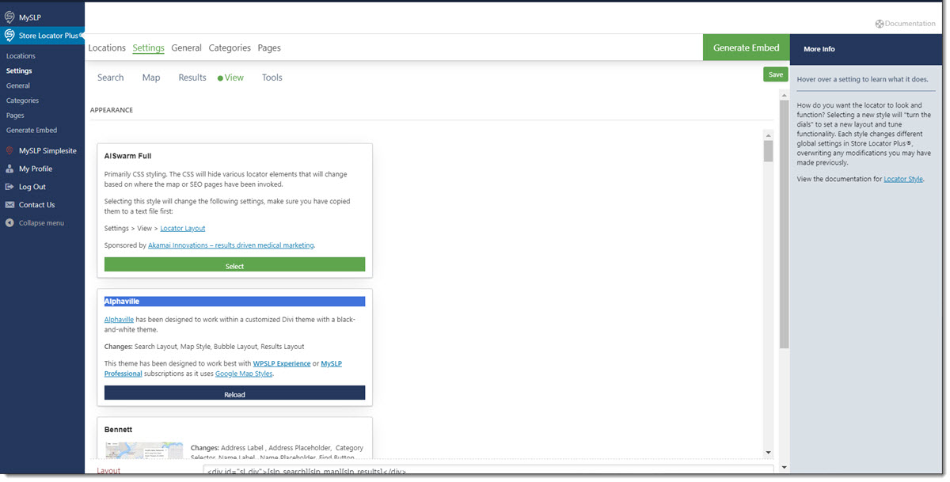Open the Locator Layout link
The height and width of the screenshot is (482, 950).
click(182, 228)
